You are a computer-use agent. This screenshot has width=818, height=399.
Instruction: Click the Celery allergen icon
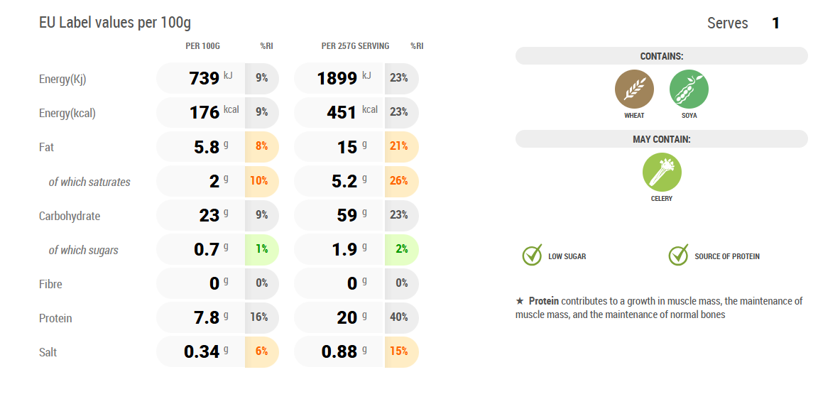pyautogui.click(x=662, y=173)
